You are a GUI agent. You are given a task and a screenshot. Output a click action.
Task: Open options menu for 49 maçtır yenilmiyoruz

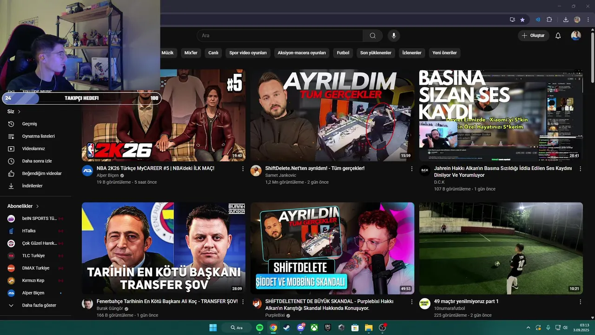pos(580,302)
